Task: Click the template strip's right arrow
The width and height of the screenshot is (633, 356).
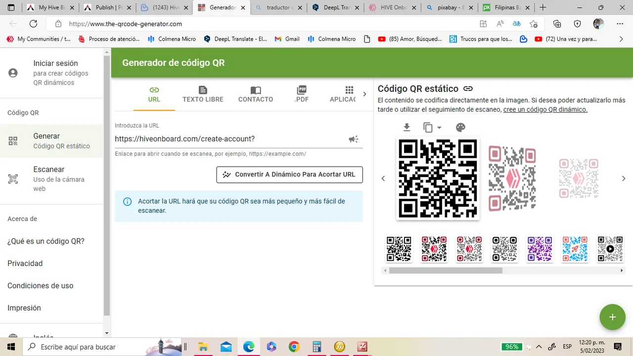Action: (622, 270)
